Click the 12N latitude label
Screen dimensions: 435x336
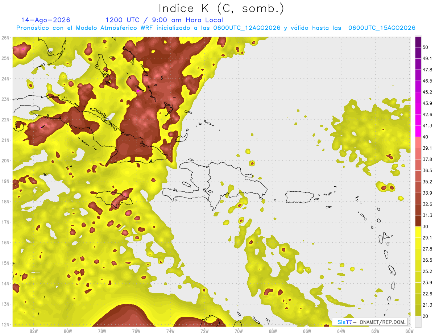tap(5, 324)
